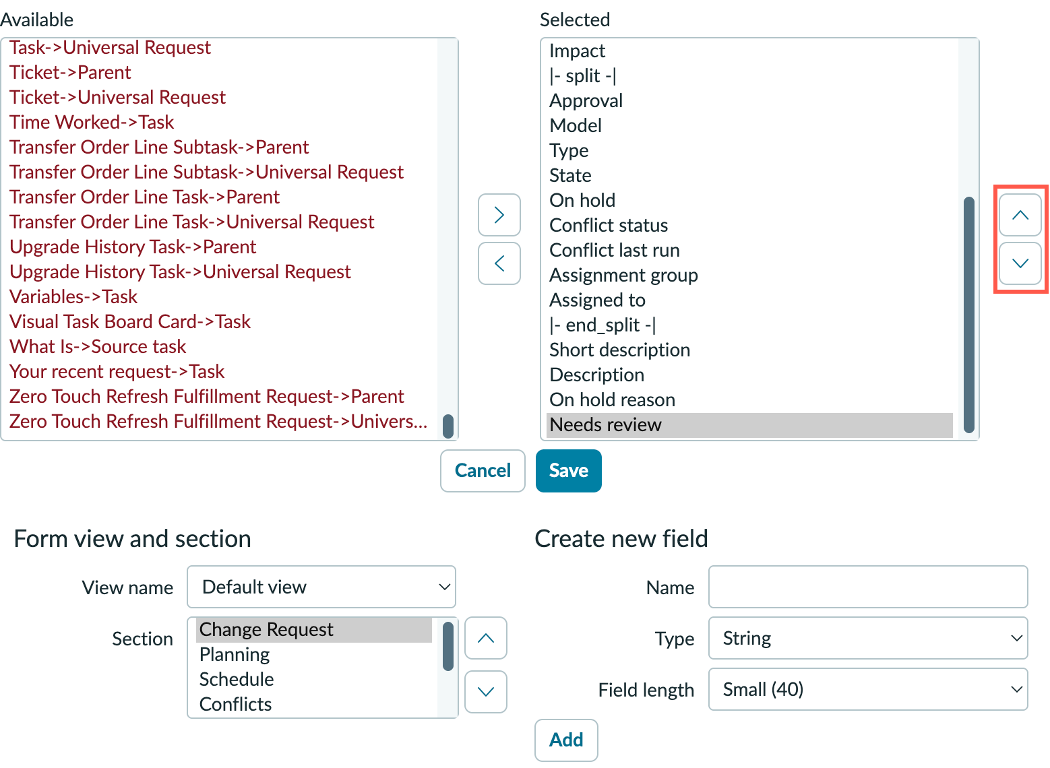Image resolution: width=1050 pixels, height=768 pixels.
Task: Click Add to create the new field
Action: click(x=566, y=740)
